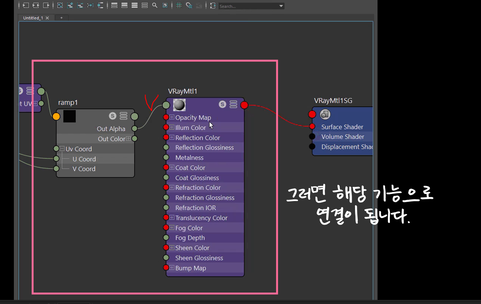This screenshot has height=304, width=481.
Task: Change VRayMtl1 node view mode bars icon
Action: (x=233, y=104)
